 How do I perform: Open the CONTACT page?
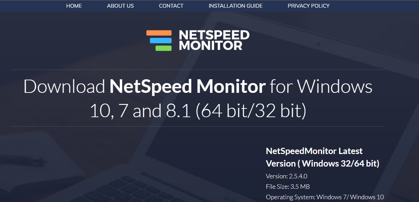pyautogui.click(x=171, y=6)
